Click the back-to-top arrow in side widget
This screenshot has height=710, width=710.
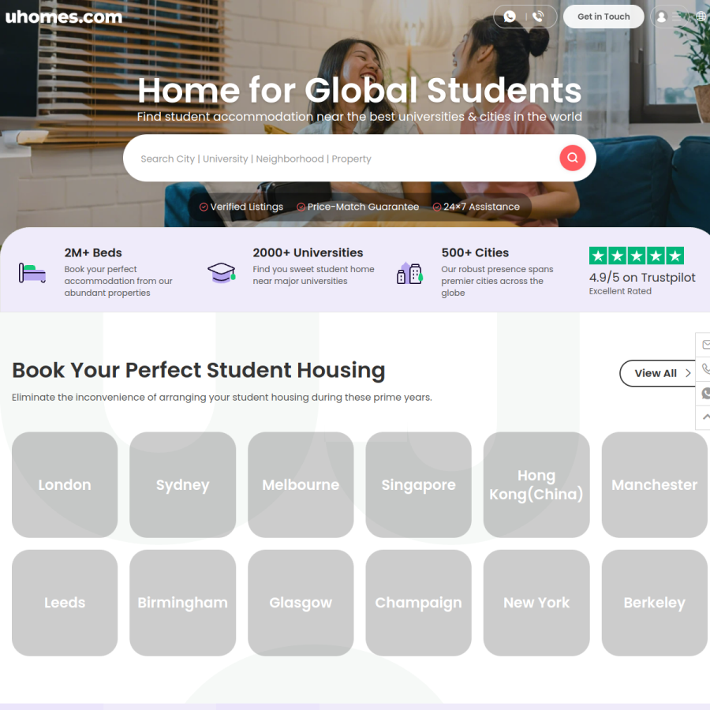click(705, 417)
